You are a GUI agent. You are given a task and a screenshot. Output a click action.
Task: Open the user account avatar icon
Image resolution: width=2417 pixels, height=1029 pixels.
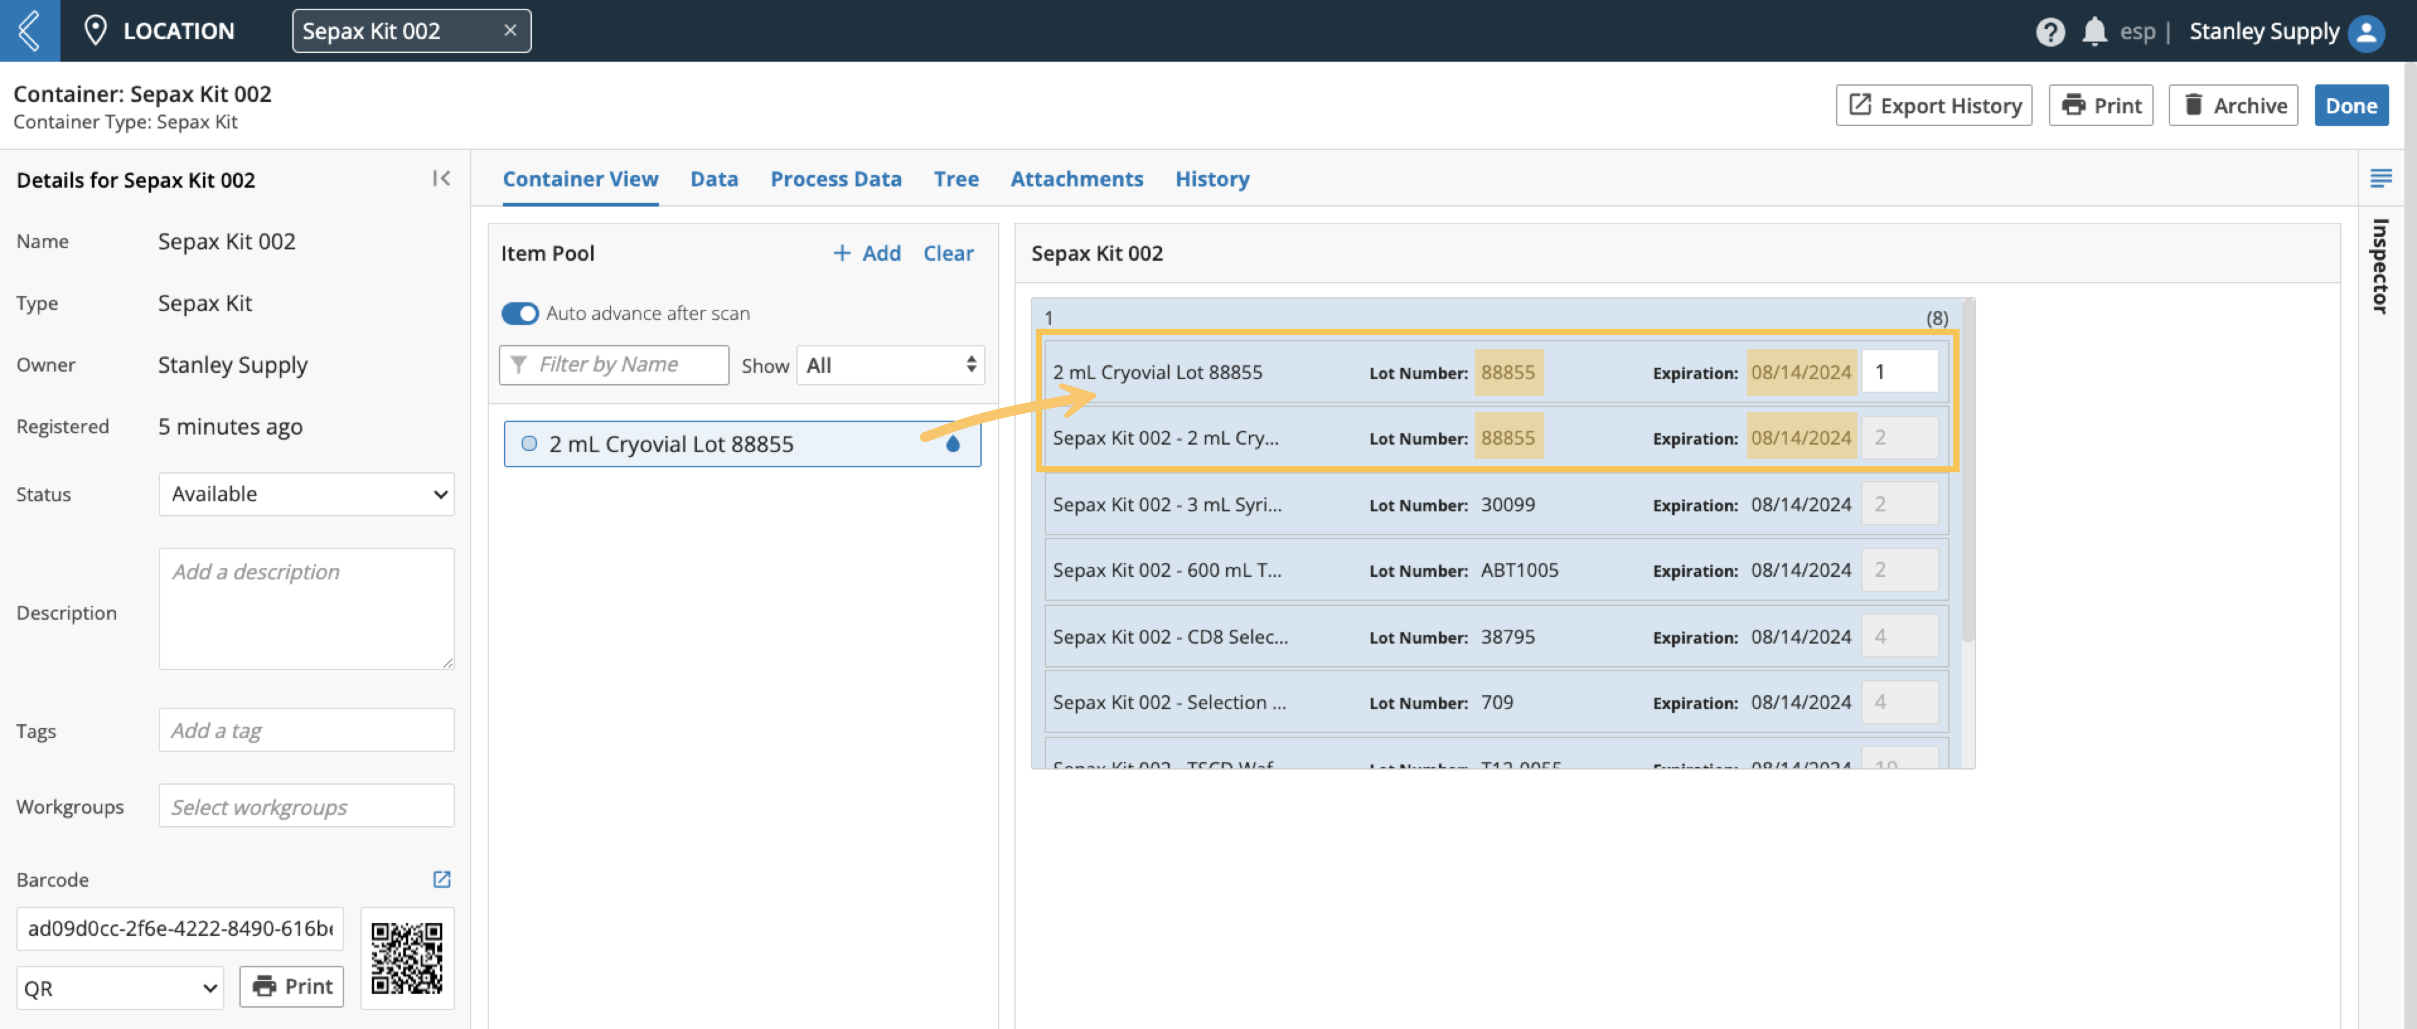(2365, 33)
